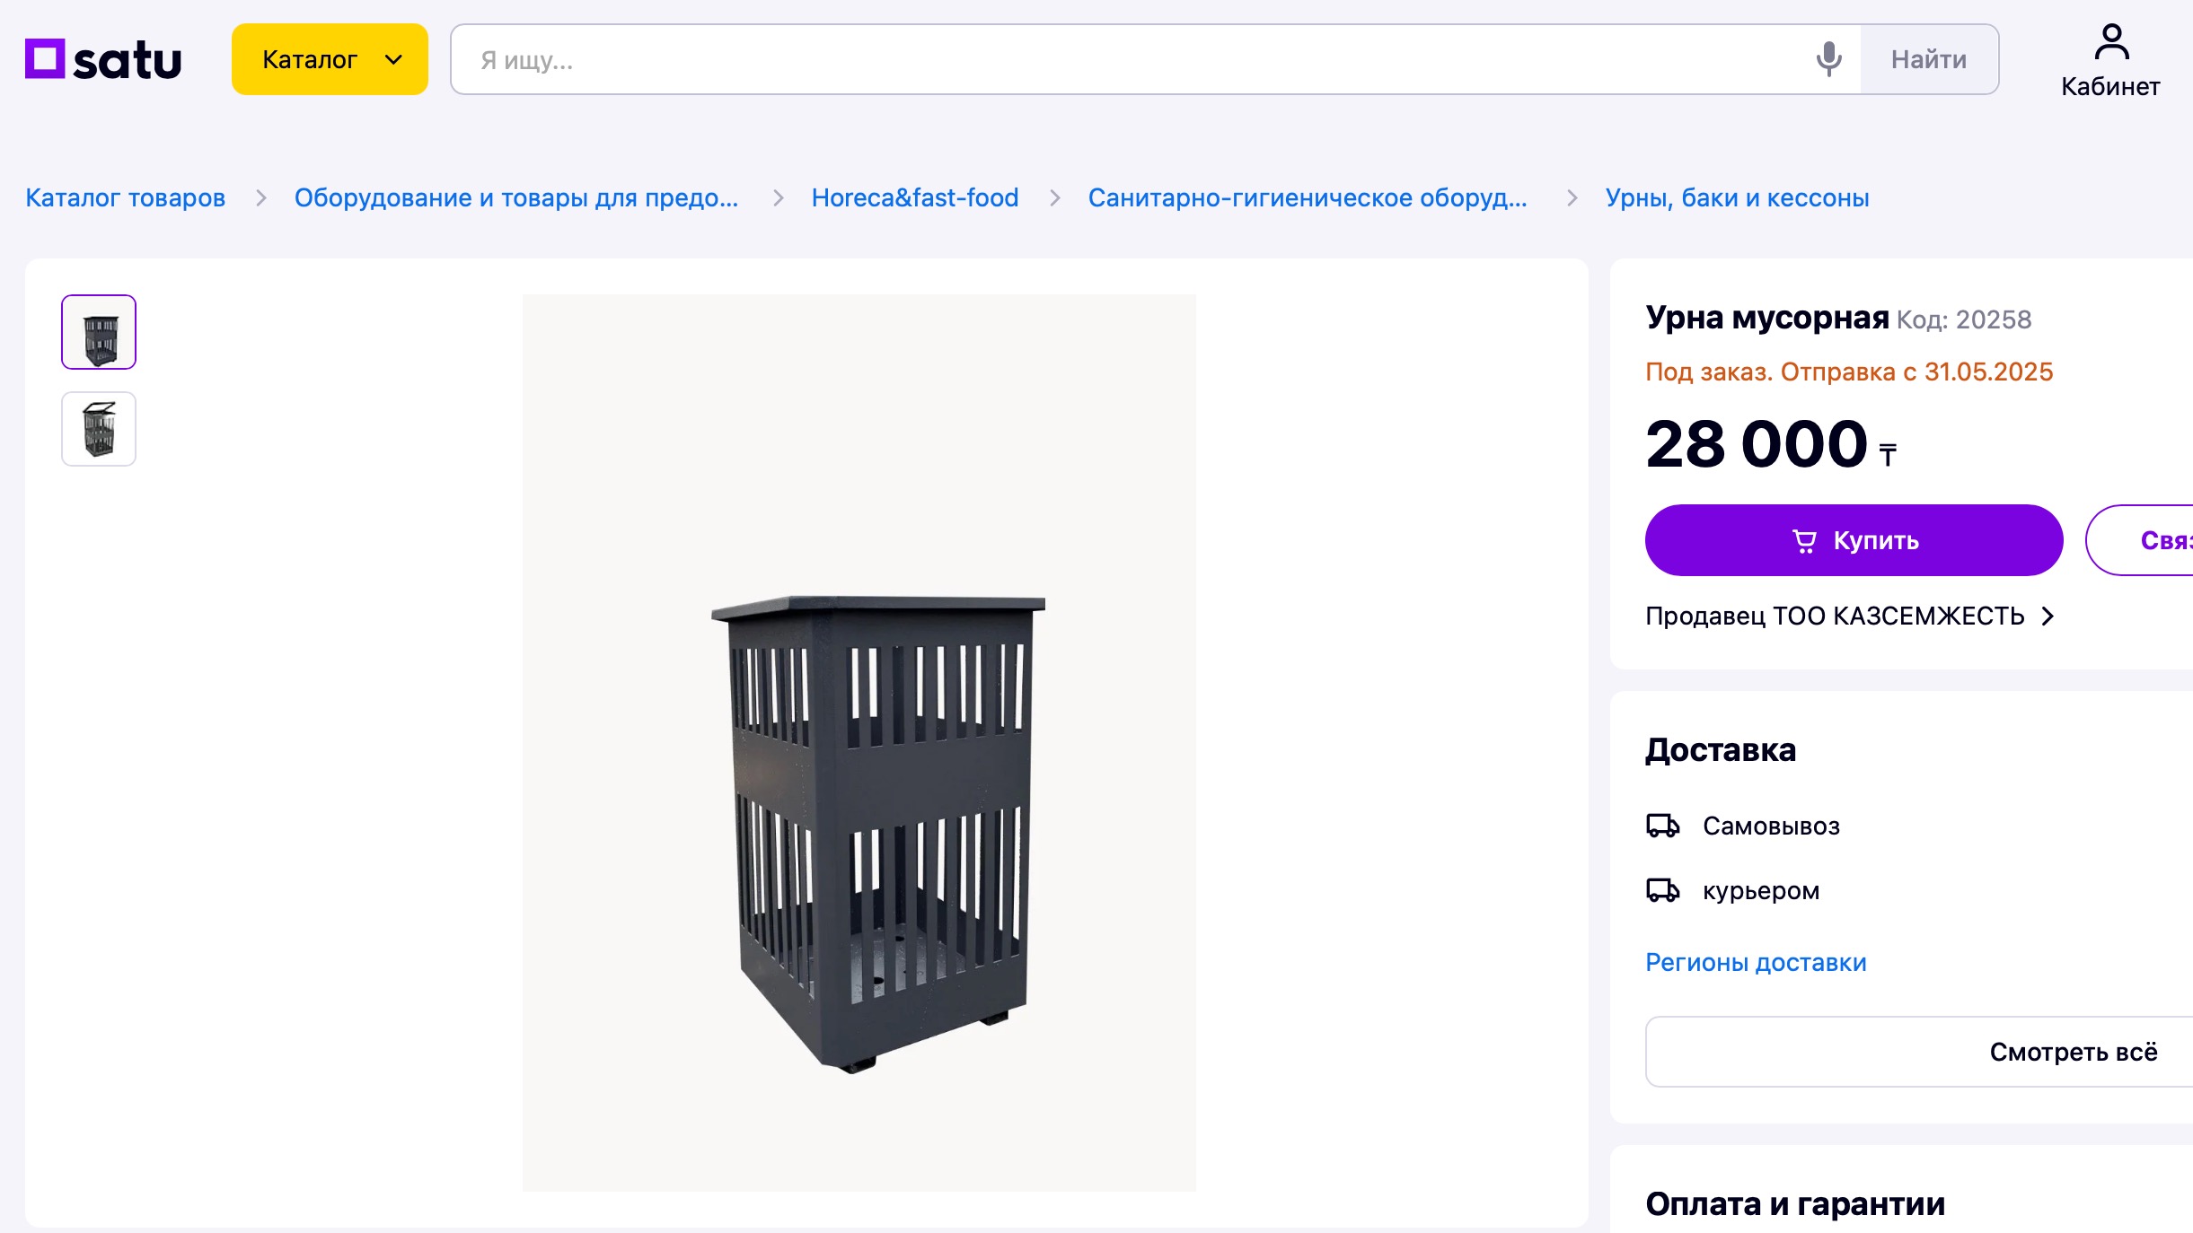2193x1233 pixels.
Task: Select the first product thumbnail
Action: click(x=99, y=332)
